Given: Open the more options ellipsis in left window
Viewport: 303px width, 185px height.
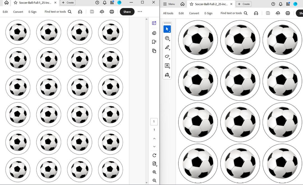Looking at the screenshot, I should coord(140,11).
